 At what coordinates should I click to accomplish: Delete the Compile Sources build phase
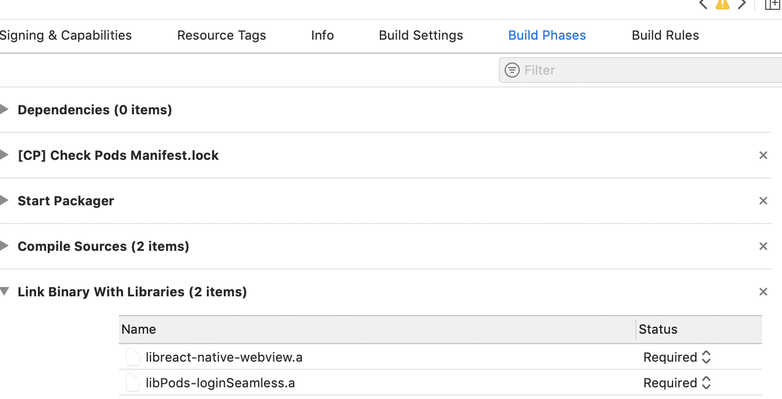(763, 246)
